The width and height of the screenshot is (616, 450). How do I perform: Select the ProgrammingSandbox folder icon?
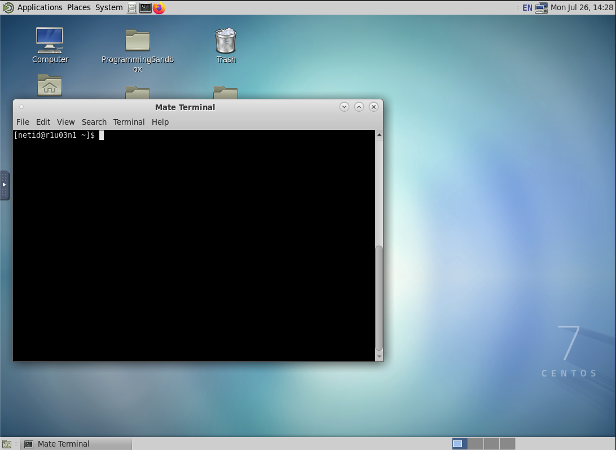click(138, 50)
